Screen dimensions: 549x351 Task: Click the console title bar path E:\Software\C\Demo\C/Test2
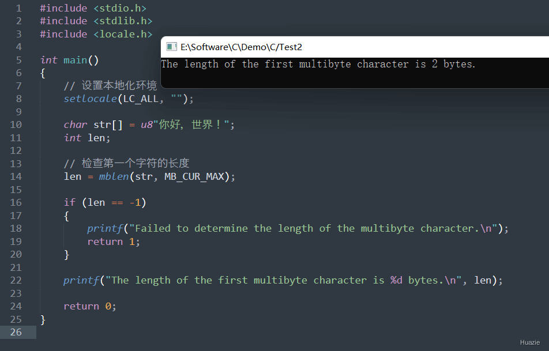click(x=241, y=47)
